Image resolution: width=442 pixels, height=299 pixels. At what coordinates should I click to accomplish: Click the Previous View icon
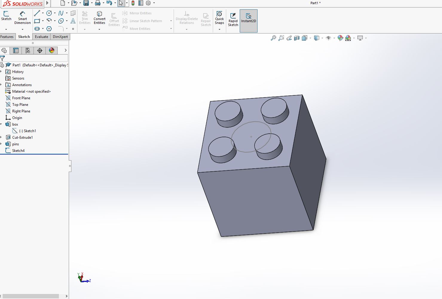(x=289, y=38)
